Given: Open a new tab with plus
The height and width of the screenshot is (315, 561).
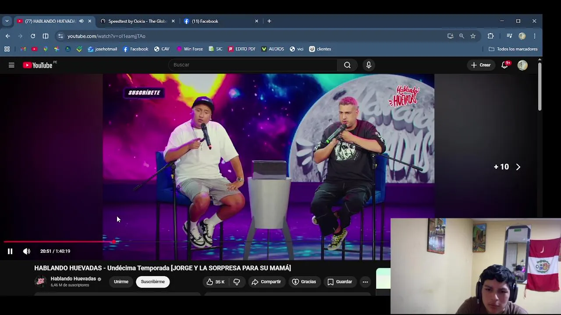Looking at the screenshot, I should point(269,21).
